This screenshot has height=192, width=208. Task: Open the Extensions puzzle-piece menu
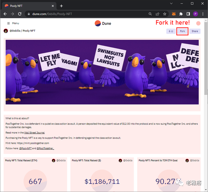[181, 14]
